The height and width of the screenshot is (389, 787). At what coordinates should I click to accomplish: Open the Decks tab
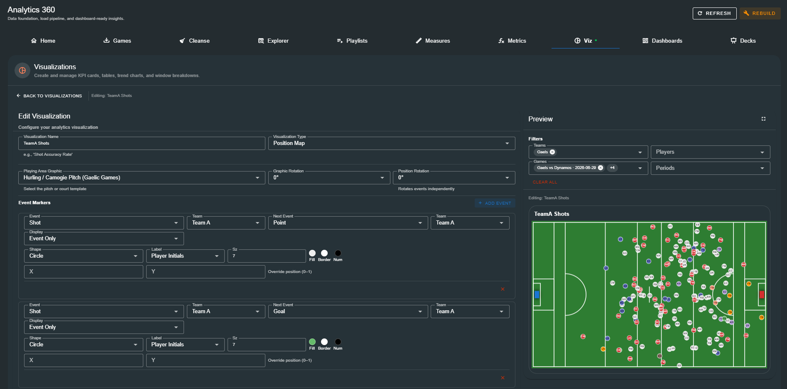[743, 41]
